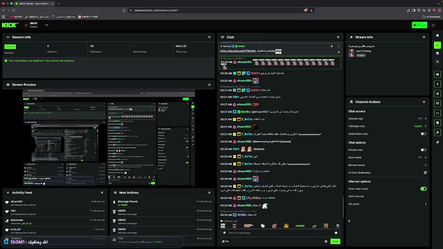The height and width of the screenshot is (249, 443).
Task: Close the Channel Actions panel
Action: tap(424, 102)
